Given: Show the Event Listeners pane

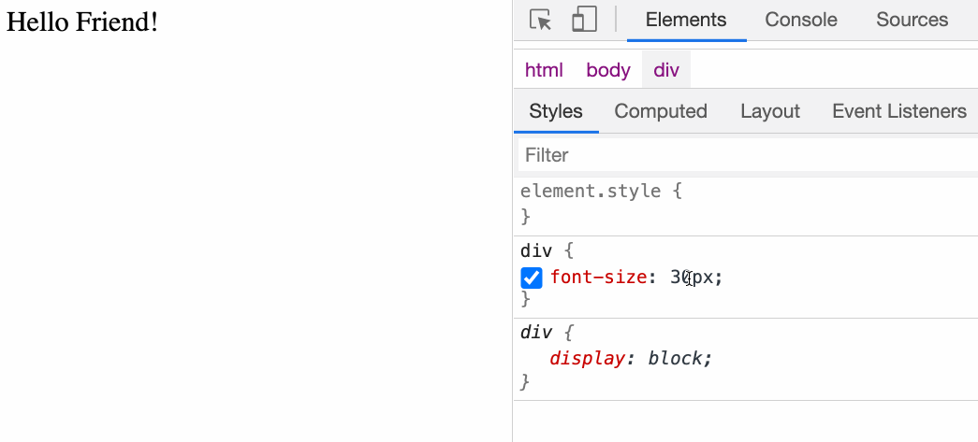Looking at the screenshot, I should [x=899, y=111].
